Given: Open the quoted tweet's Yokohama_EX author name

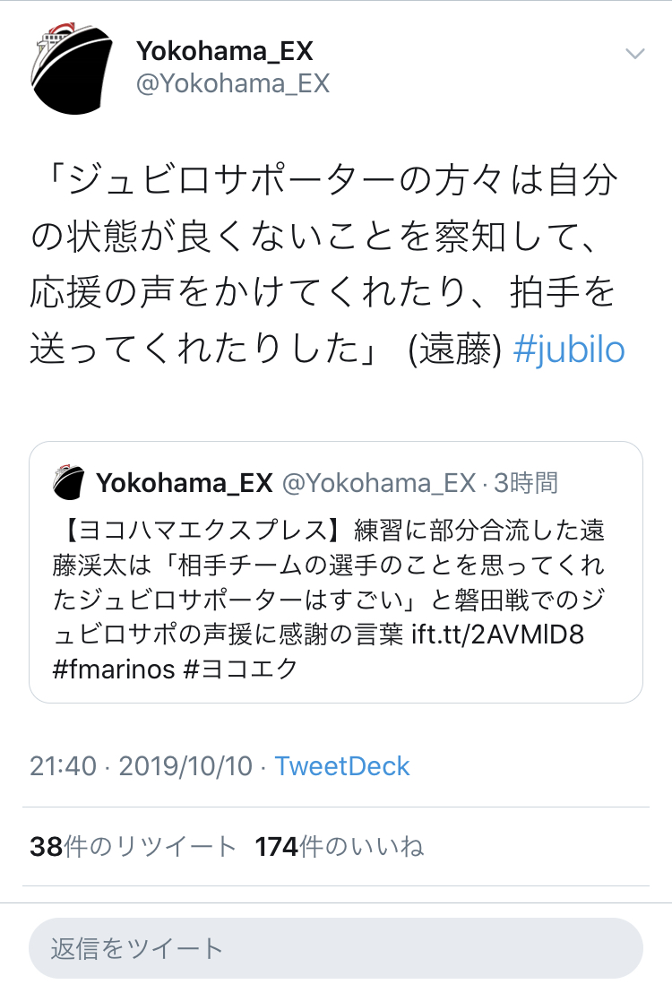Looking at the screenshot, I should tap(185, 482).
